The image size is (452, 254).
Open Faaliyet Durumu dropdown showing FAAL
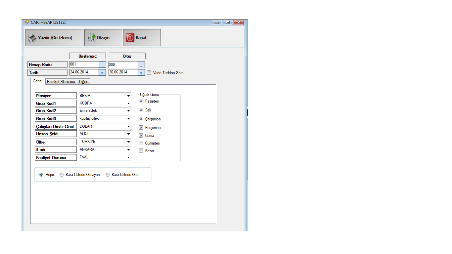coord(128,157)
